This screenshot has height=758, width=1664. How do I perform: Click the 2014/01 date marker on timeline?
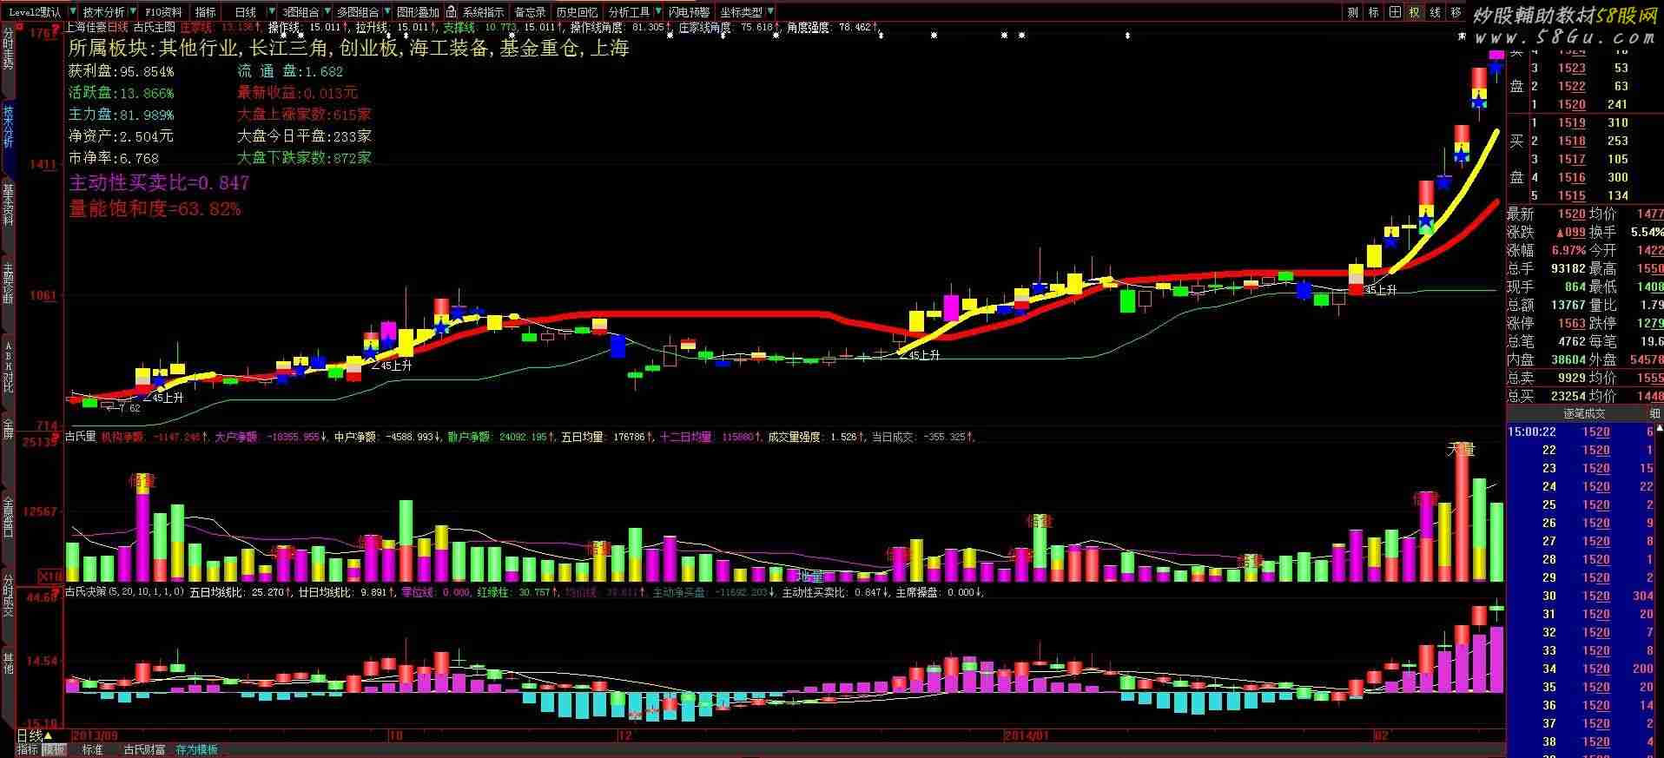coord(1027,735)
